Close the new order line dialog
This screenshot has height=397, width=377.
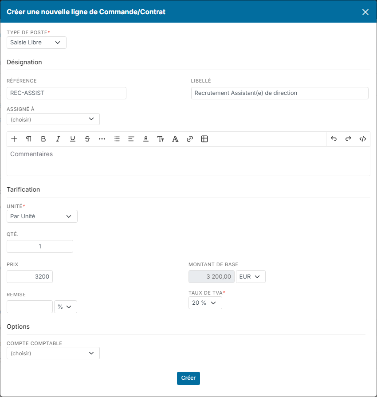click(x=365, y=12)
